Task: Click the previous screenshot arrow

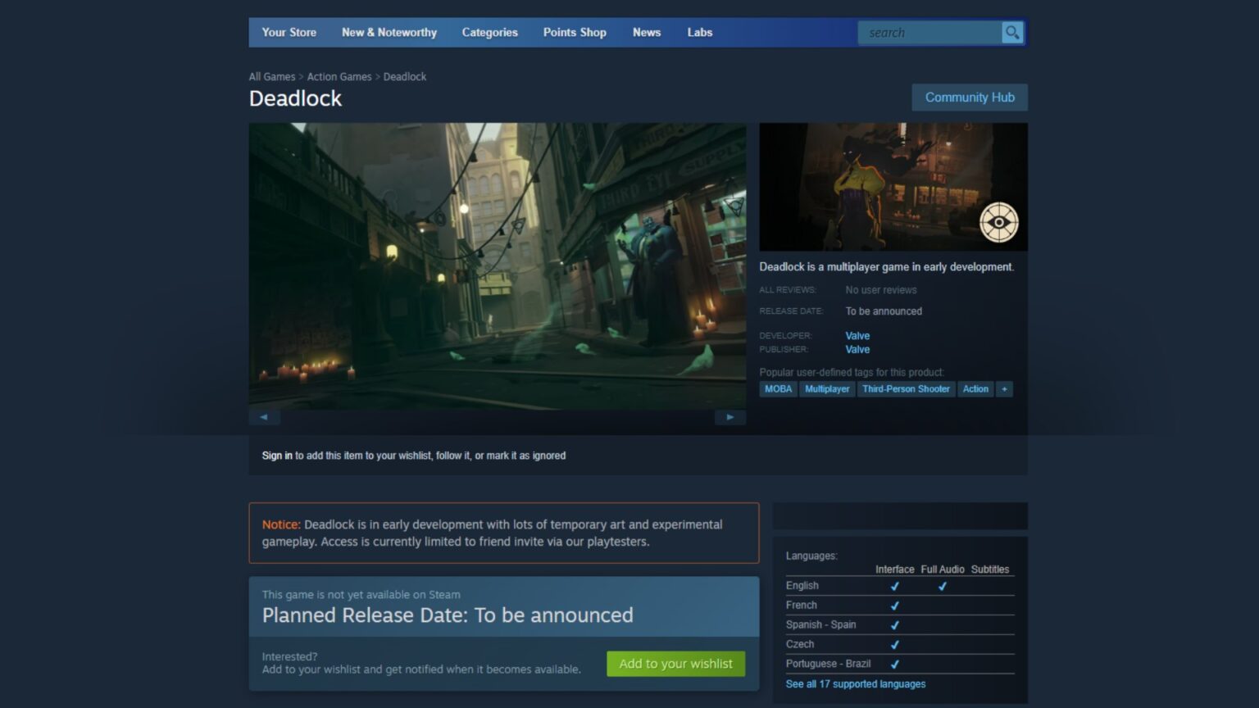Action: point(265,417)
